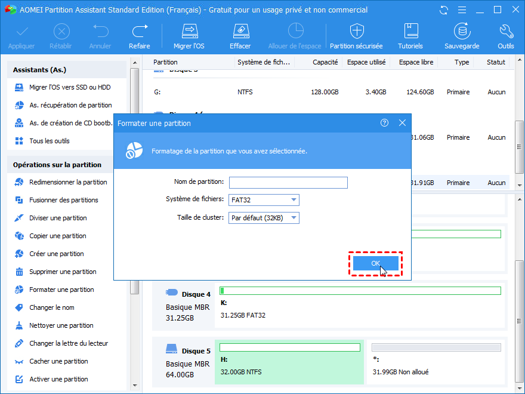Click the Assistants (As.) section header

pyautogui.click(x=67, y=70)
